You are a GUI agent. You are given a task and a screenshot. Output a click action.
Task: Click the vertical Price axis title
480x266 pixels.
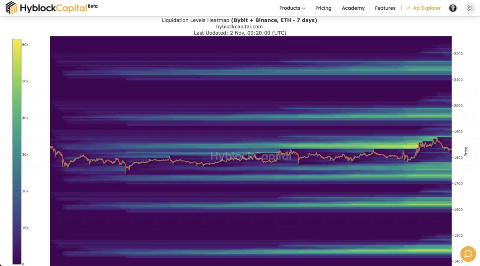(466, 151)
